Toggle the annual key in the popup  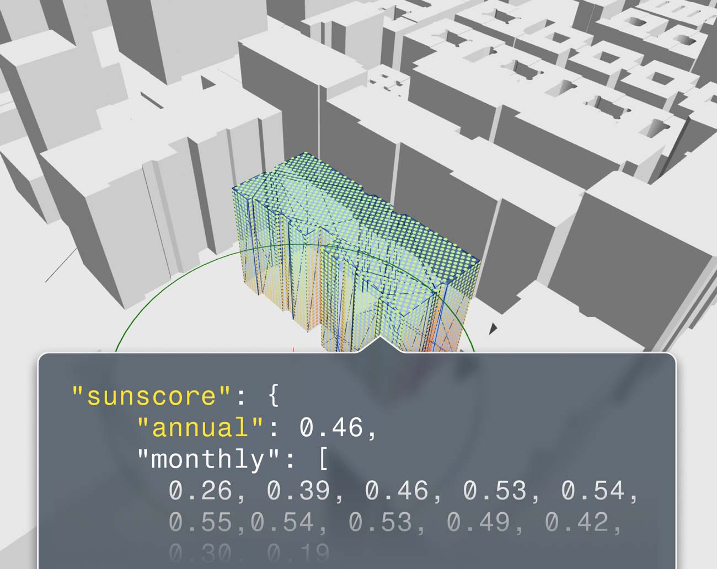pyautogui.click(x=190, y=428)
